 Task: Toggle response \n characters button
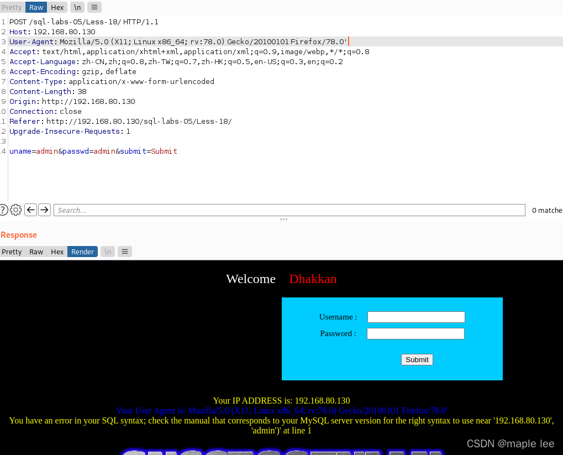(108, 252)
